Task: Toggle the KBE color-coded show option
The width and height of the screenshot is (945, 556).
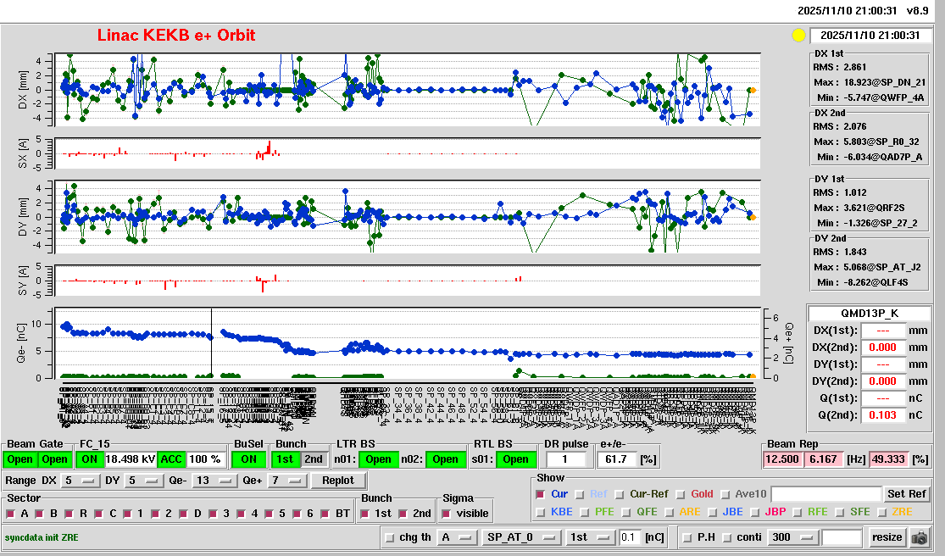Action: click(x=541, y=512)
